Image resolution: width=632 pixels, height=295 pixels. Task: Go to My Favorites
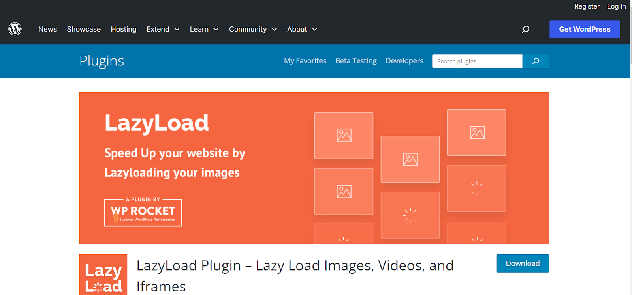pos(305,61)
